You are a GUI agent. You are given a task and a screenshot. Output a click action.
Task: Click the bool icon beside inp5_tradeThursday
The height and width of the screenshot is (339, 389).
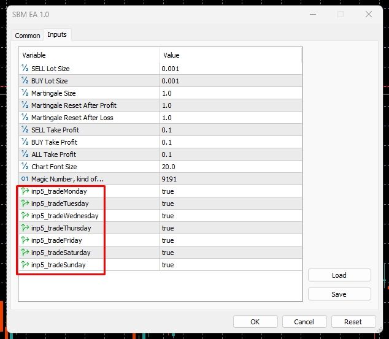tap(25, 227)
